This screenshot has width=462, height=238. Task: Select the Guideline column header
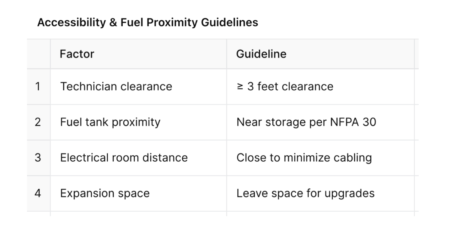(261, 54)
